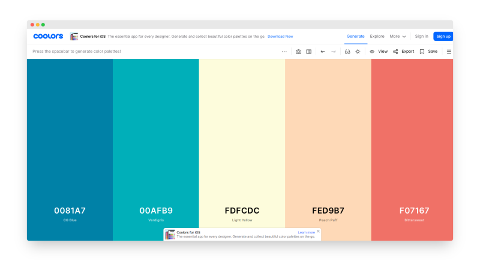Open the View menu with eye icon

coord(379,52)
